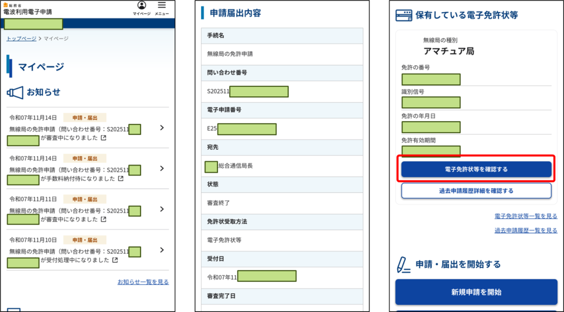564x312 pixels.
Task: Click external link icon on 受付処理中 notice
Action: point(115,260)
